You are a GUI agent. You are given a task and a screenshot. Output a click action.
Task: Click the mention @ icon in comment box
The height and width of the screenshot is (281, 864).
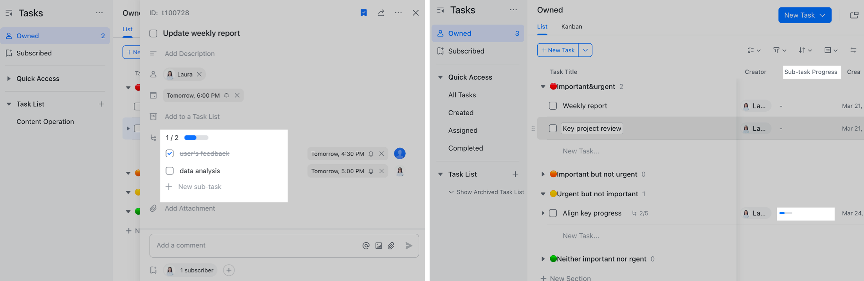tap(366, 245)
